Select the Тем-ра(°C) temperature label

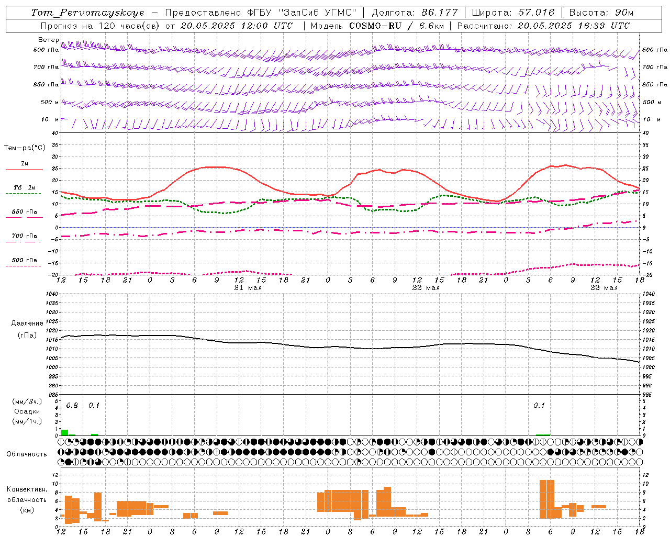pyautogui.click(x=24, y=148)
